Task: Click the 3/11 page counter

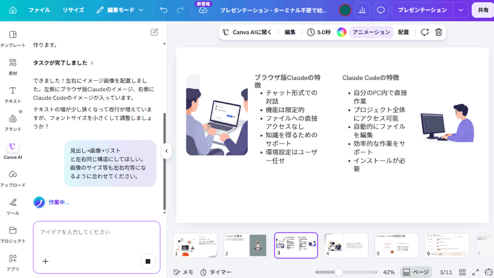Action: click(446, 272)
